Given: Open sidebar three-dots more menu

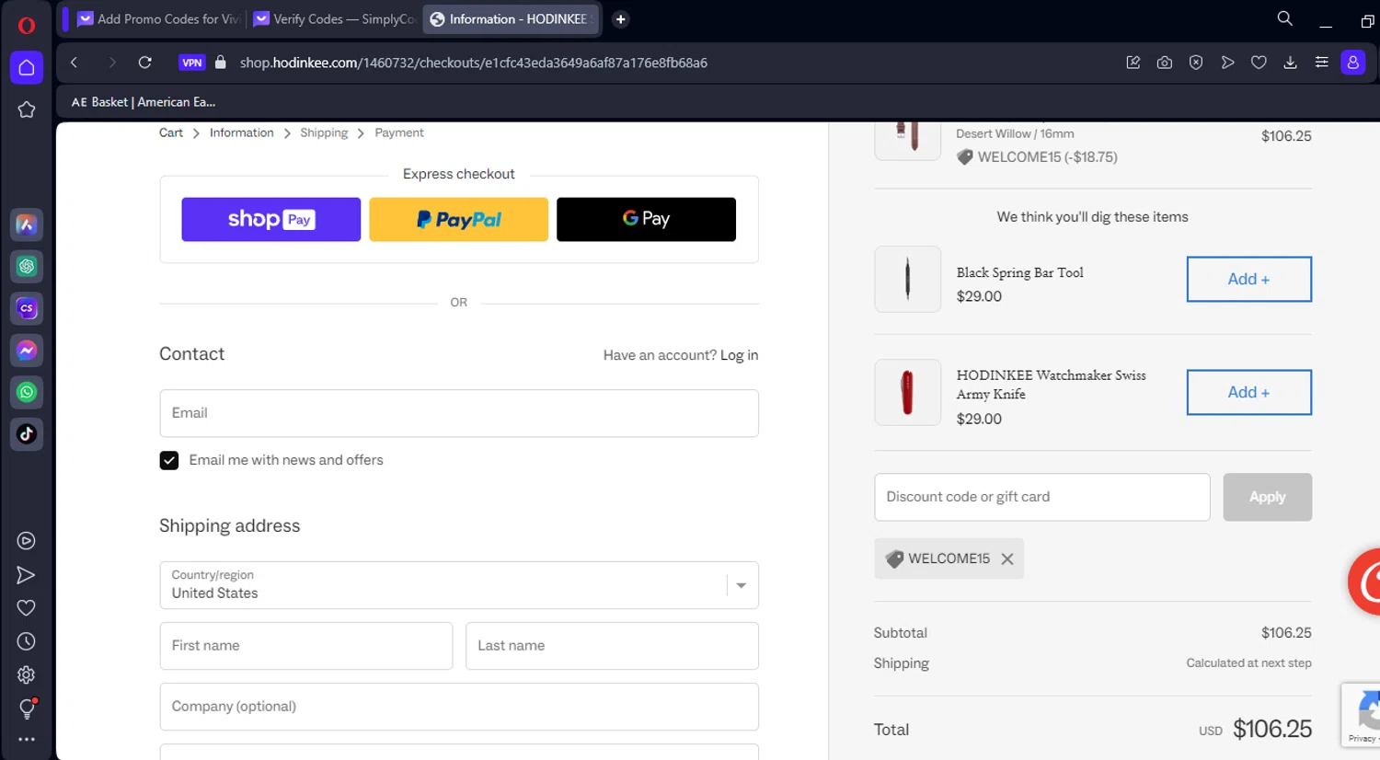Looking at the screenshot, I should tap(27, 739).
